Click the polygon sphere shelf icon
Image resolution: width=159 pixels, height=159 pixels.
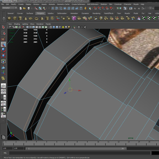[x=10, y=18]
